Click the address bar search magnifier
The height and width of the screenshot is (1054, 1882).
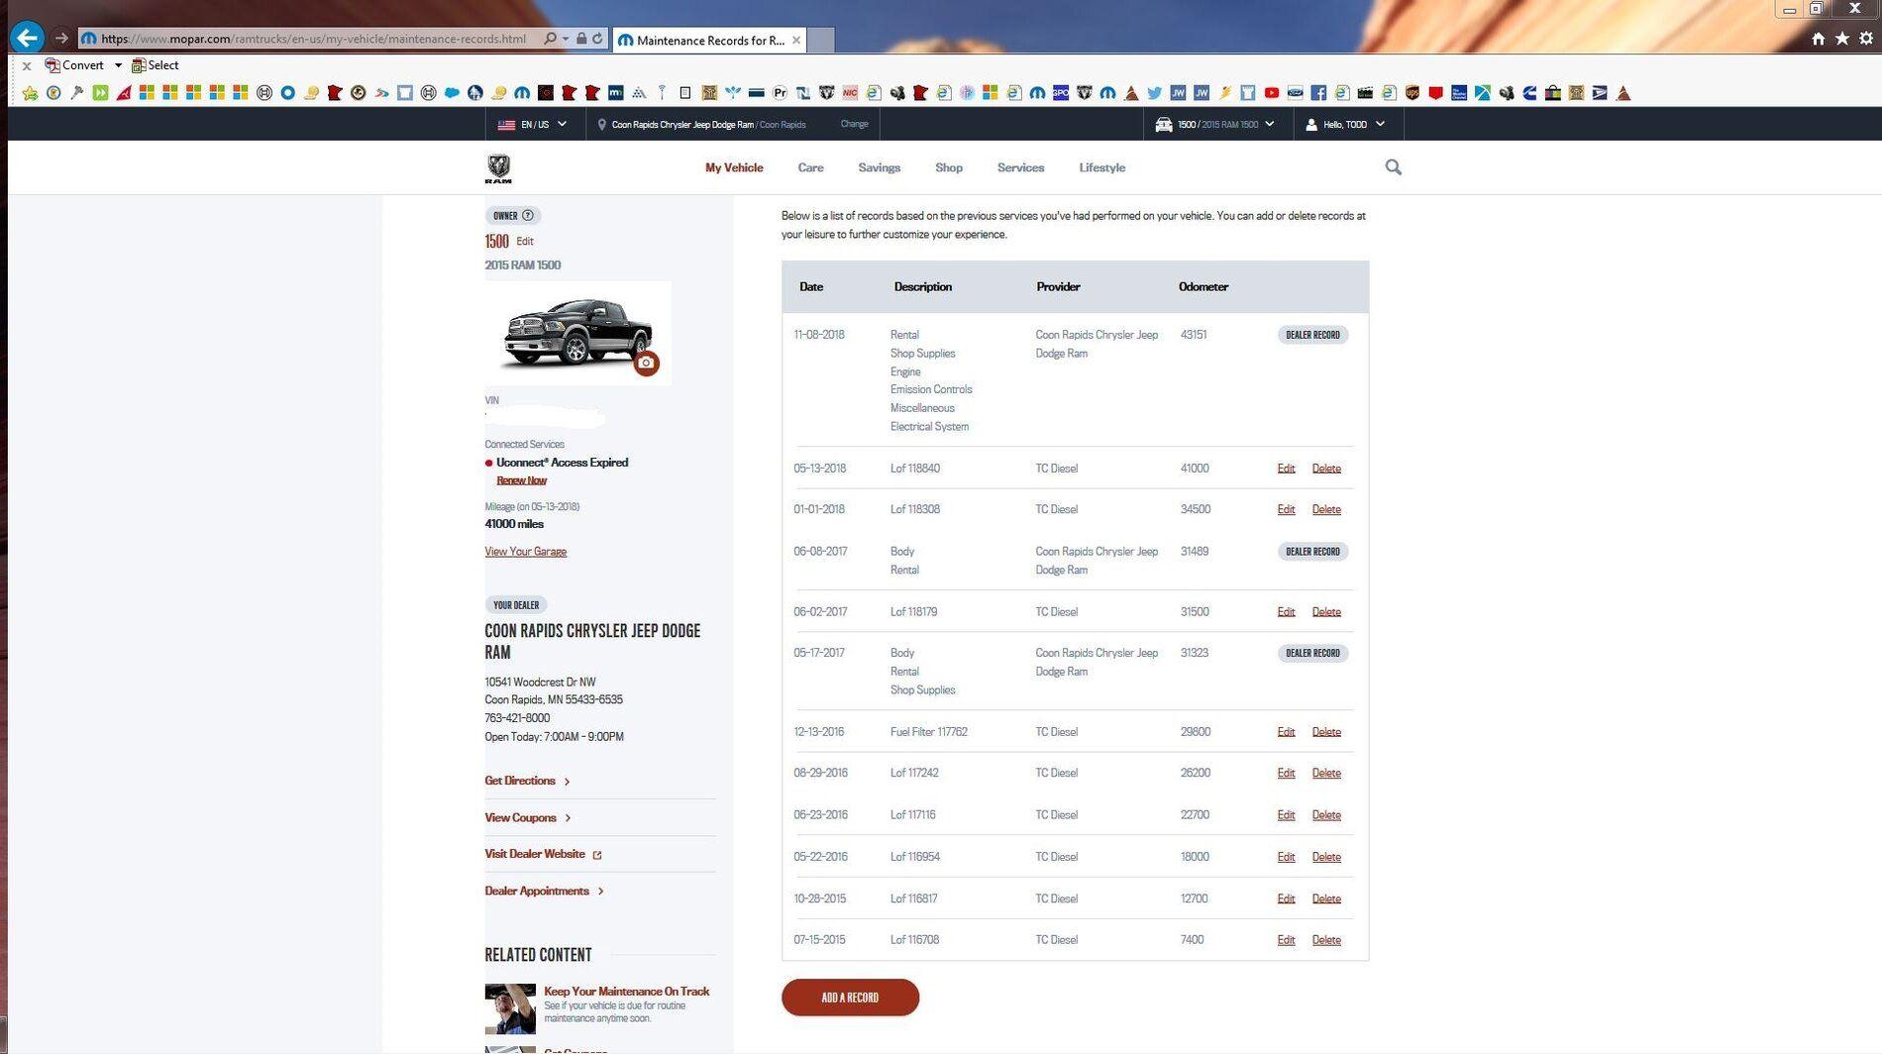pos(550,39)
